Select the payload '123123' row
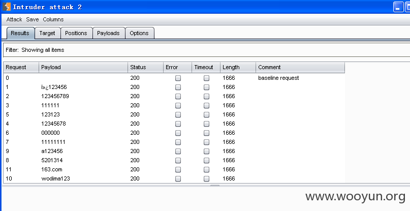The width and height of the screenshot is (410, 211). [x=174, y=115]
